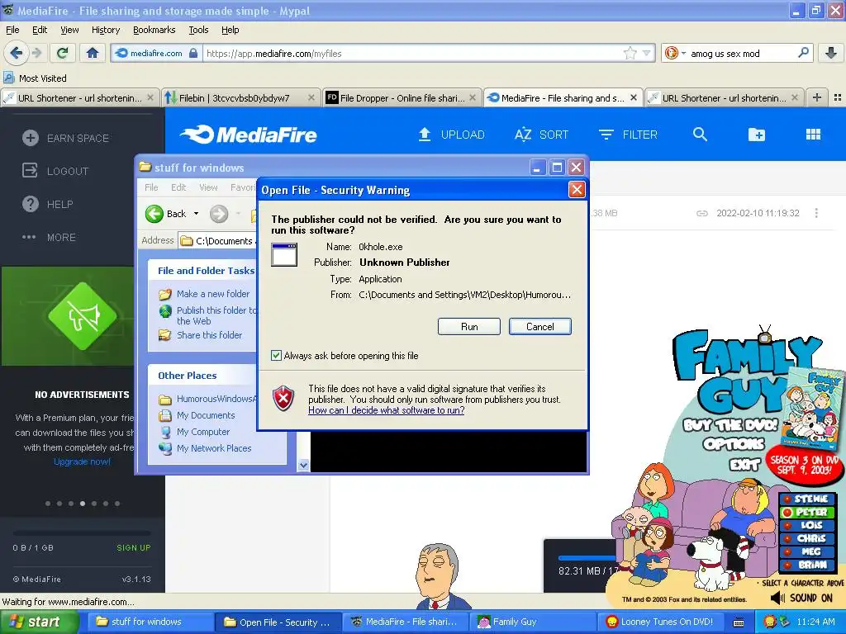The height and width of the screenshot is (634, 846).
Task: Toggle Family Guy SOUND ON speaker
Action: coord(777,598)
